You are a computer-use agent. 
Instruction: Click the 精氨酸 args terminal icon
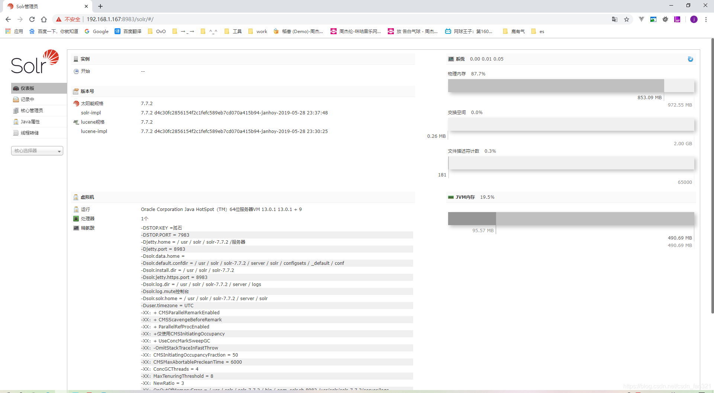point(76,228)
